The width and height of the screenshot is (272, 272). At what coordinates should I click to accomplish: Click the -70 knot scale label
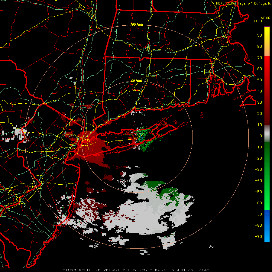pyautogui.click(x=258, y=214)
